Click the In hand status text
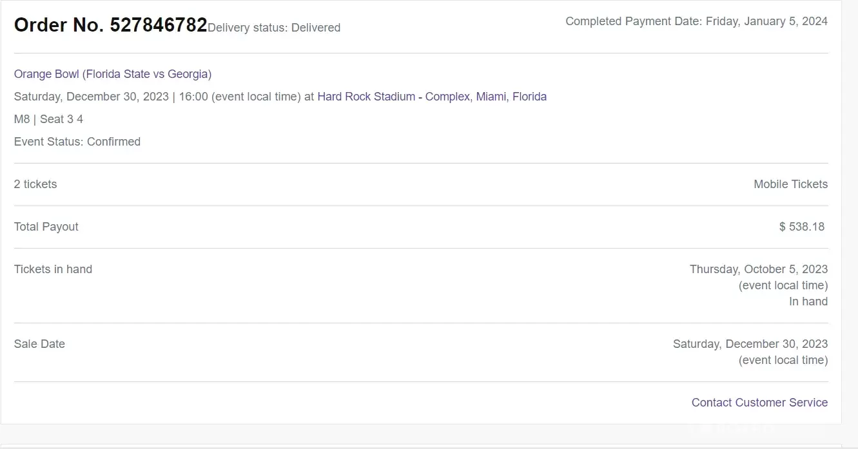This screenshot has width=858, height=449. (x=808, y=301)
